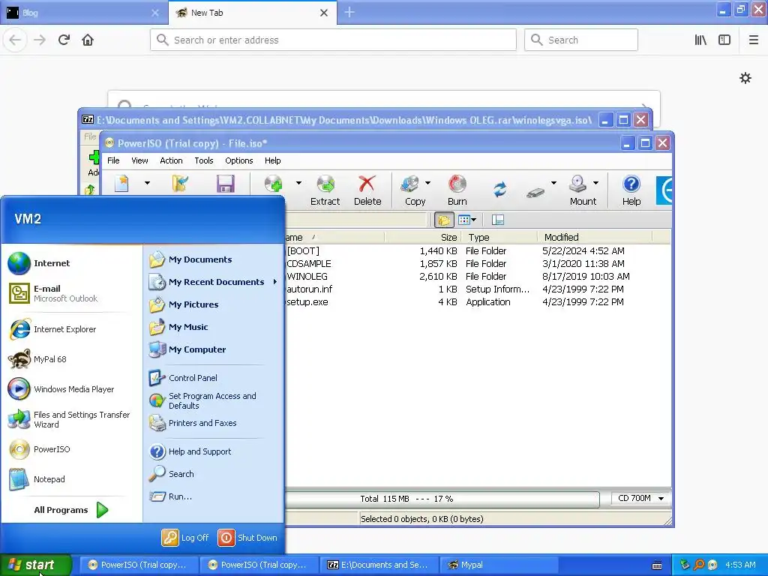Open E-mail Microsoft Outlook in Start menu

tap(72, 293)
